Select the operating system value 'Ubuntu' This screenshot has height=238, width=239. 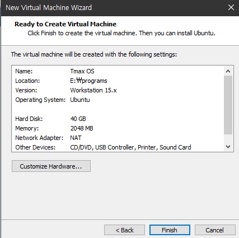coord(80,100)
